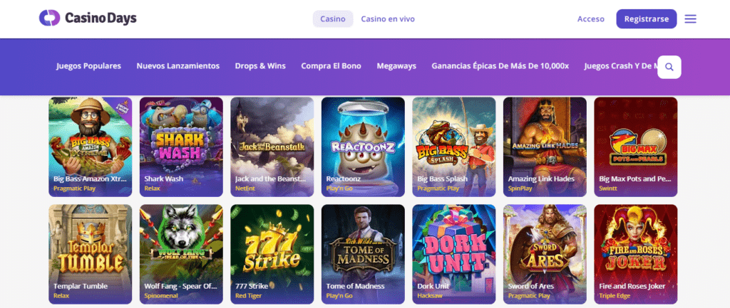Switch to the Casino tab
The width and height of the screenshot is (730, 308).
333,19
